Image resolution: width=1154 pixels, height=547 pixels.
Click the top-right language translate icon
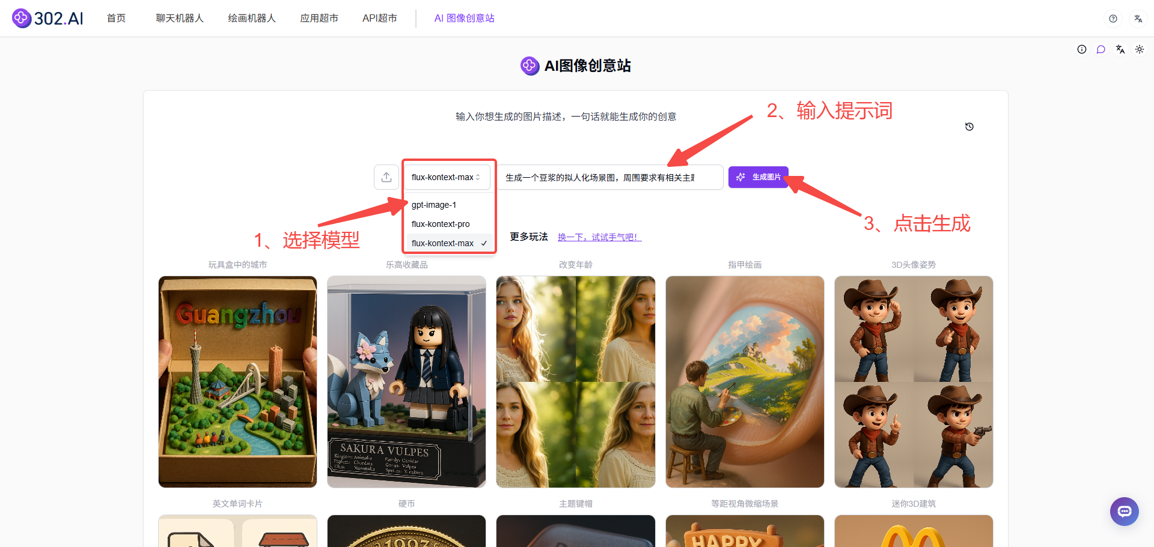coord(1138,19)
